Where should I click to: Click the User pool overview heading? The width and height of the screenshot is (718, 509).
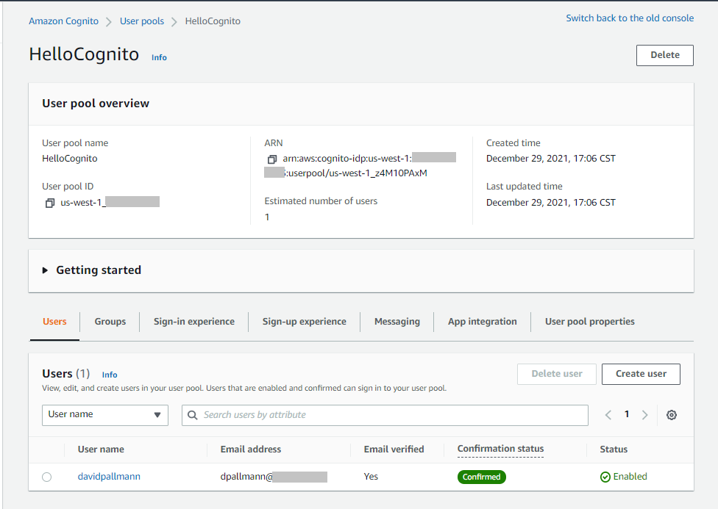[96, 104]
